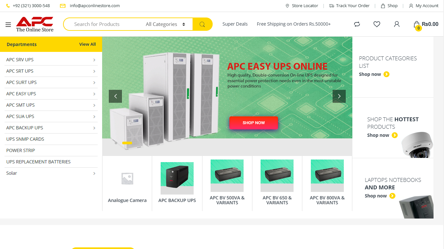The image size is (444, 249).
Task: Click the yellow search magnifier button
Action: pyautogui.click(x=202, y=24)
